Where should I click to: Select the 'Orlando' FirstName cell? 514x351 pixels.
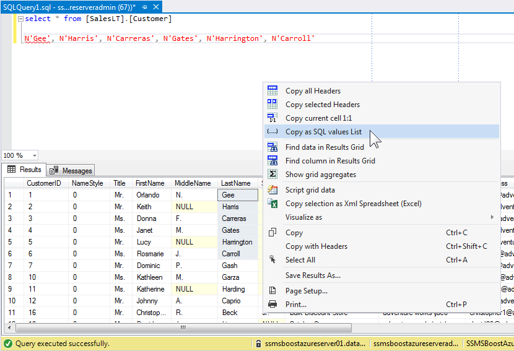coord(152,195)
